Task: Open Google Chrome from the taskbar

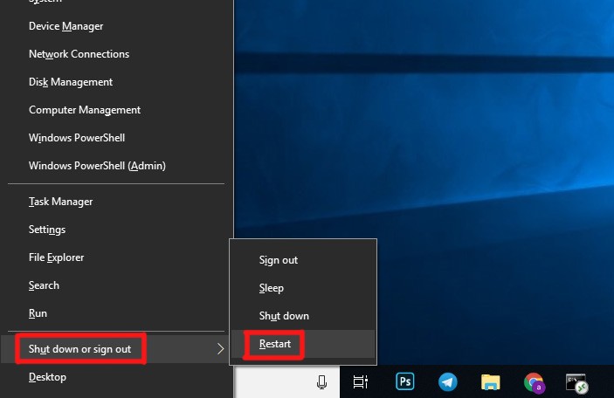Action: tap(534, 382)
